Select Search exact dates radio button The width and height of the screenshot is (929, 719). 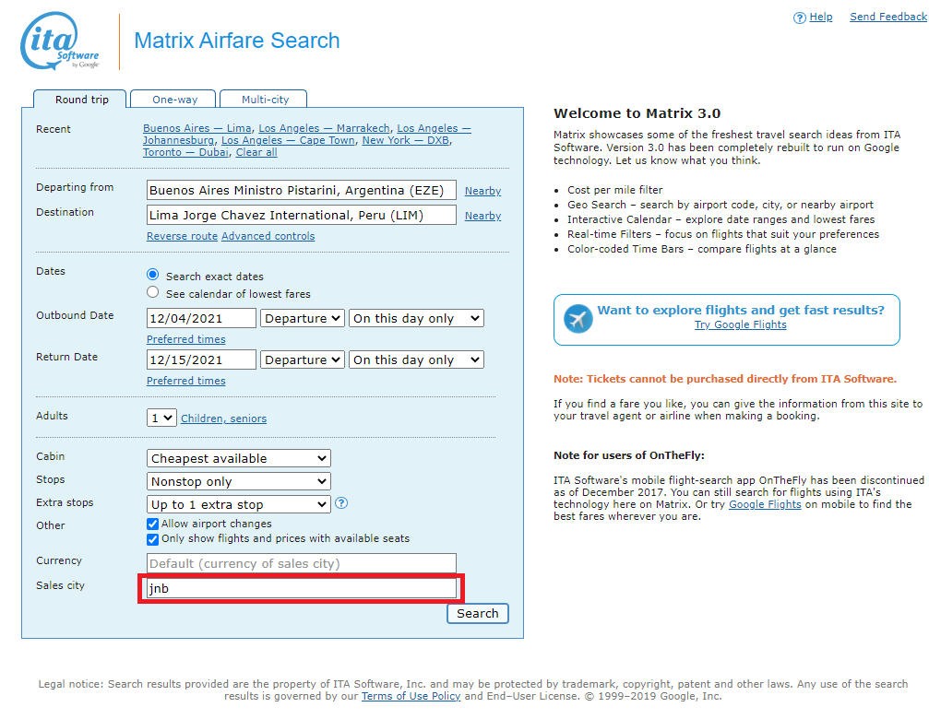point(153,275)
